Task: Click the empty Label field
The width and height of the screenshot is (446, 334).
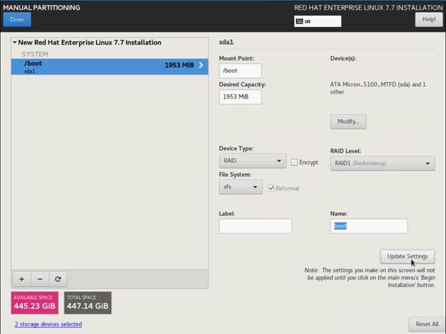Action: [x=255, y=226]
